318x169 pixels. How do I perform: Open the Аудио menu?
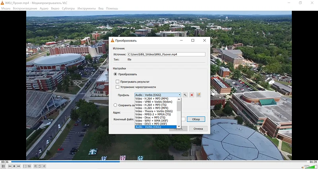(x=44, y=8)
